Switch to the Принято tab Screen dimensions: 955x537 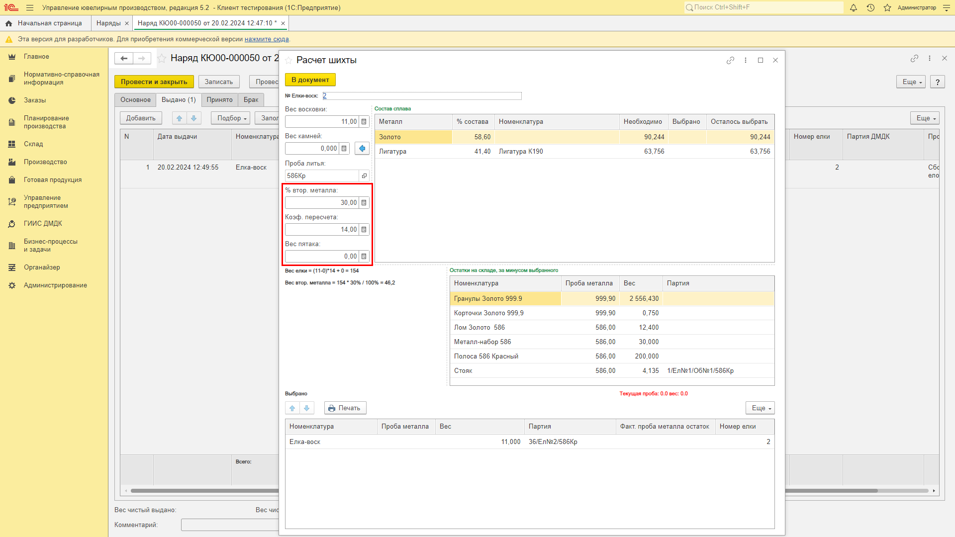click(219, 100)
